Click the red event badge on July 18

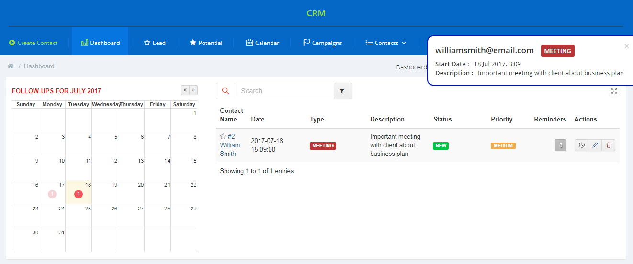pos(79,194)
